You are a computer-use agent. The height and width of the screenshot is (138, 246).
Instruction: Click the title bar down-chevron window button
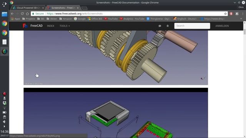coord(235,3)
